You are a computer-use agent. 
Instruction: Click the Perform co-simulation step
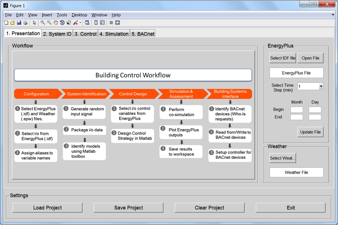[181, 112]
